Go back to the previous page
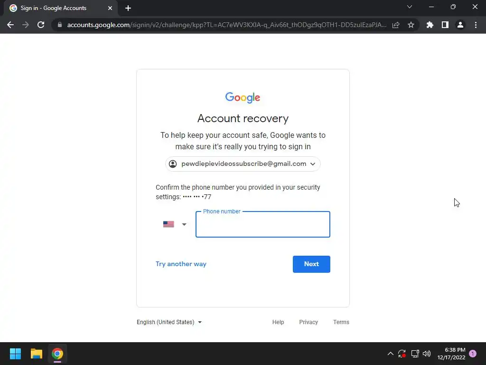The width and height of the screenshot is (486, 365). click(x=10, y=25)
